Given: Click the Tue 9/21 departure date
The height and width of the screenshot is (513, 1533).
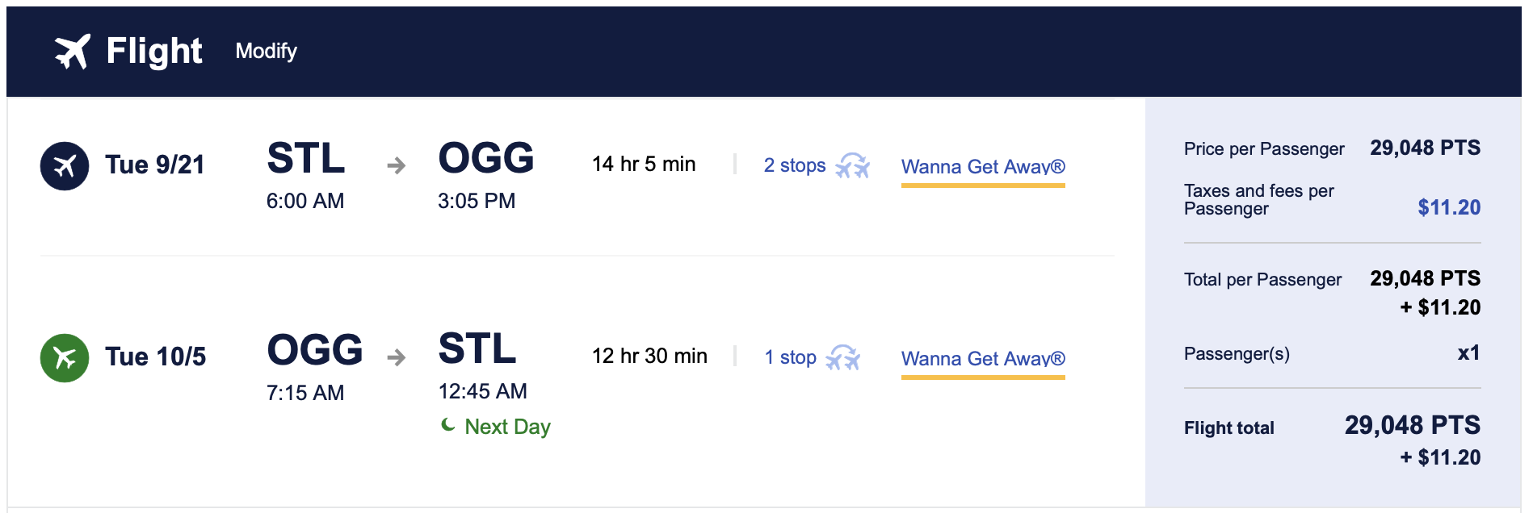Looking at the screenshot, I should point(155,165).
